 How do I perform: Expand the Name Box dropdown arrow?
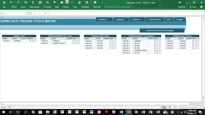tap(25, 13)
